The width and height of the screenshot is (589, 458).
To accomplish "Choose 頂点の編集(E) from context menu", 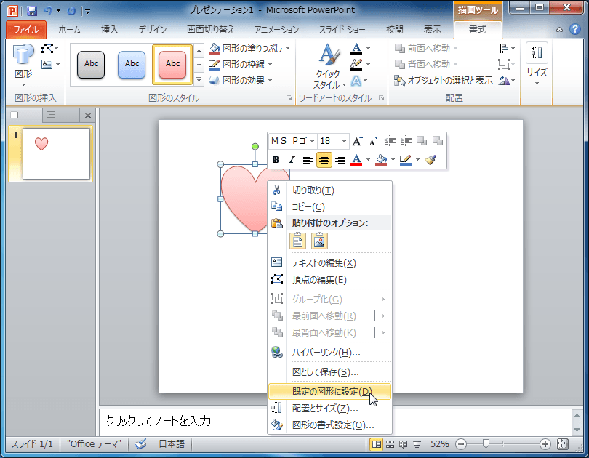I will (x=330, y=279).
